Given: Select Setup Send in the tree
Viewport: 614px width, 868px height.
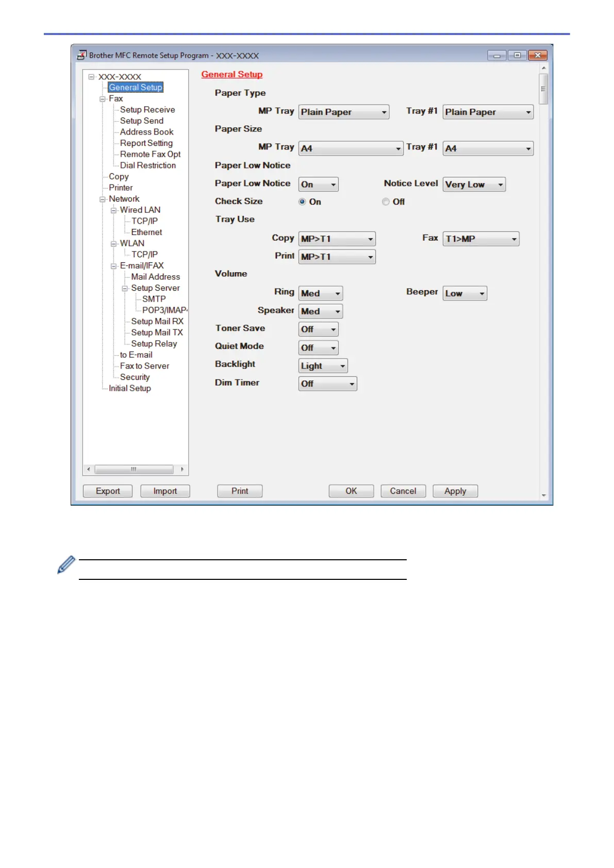Looking at the screenshot, I should tap(142, 121).
